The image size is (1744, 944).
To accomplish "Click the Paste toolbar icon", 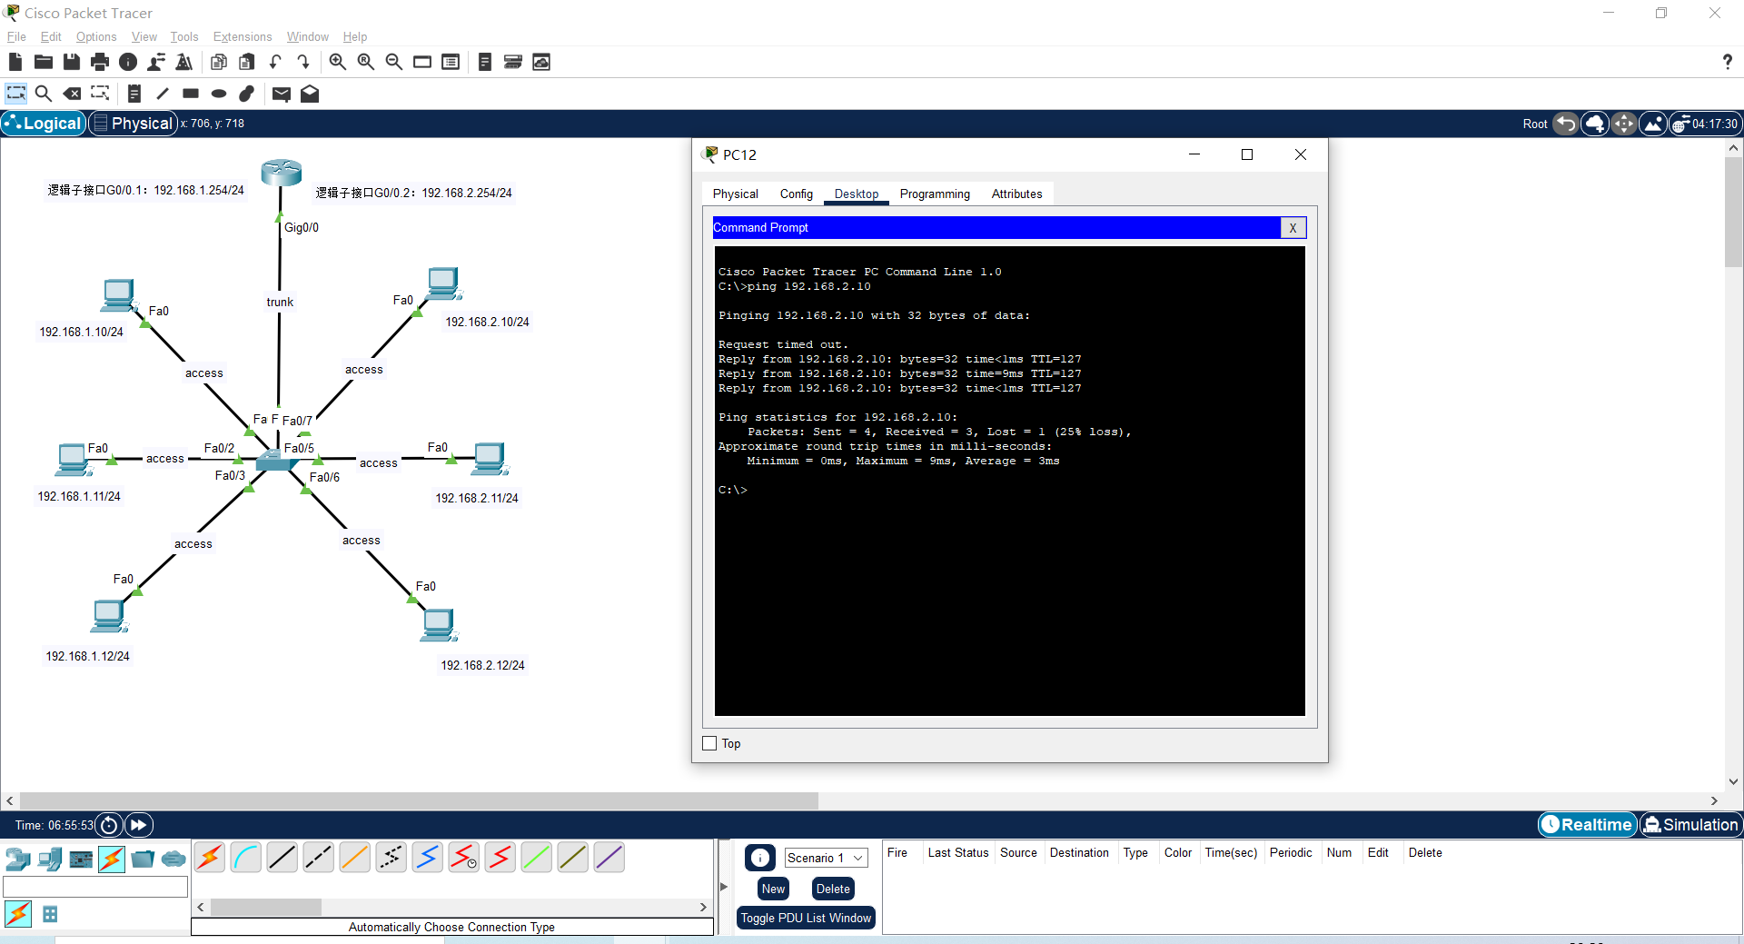I will 247,62.
